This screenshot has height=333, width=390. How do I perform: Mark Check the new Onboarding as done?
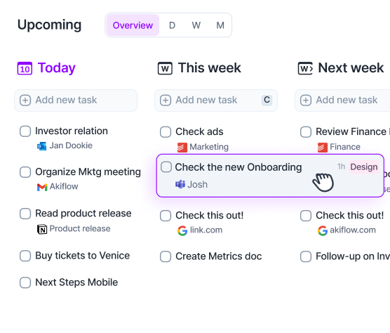(166, 167)
